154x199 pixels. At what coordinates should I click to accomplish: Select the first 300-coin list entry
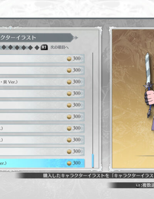42,59
